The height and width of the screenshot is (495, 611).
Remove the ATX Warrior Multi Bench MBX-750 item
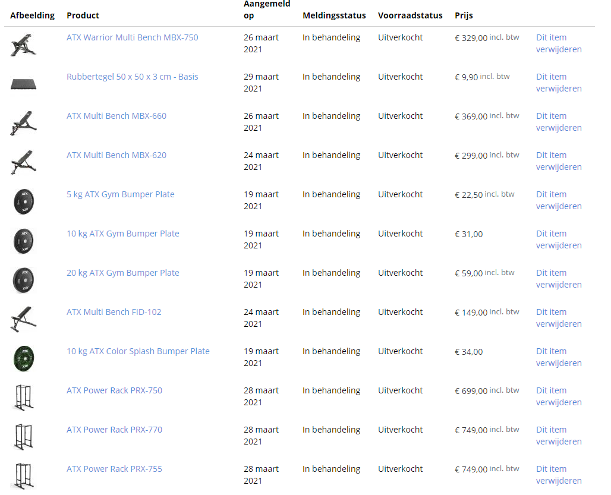click(558, 43)
